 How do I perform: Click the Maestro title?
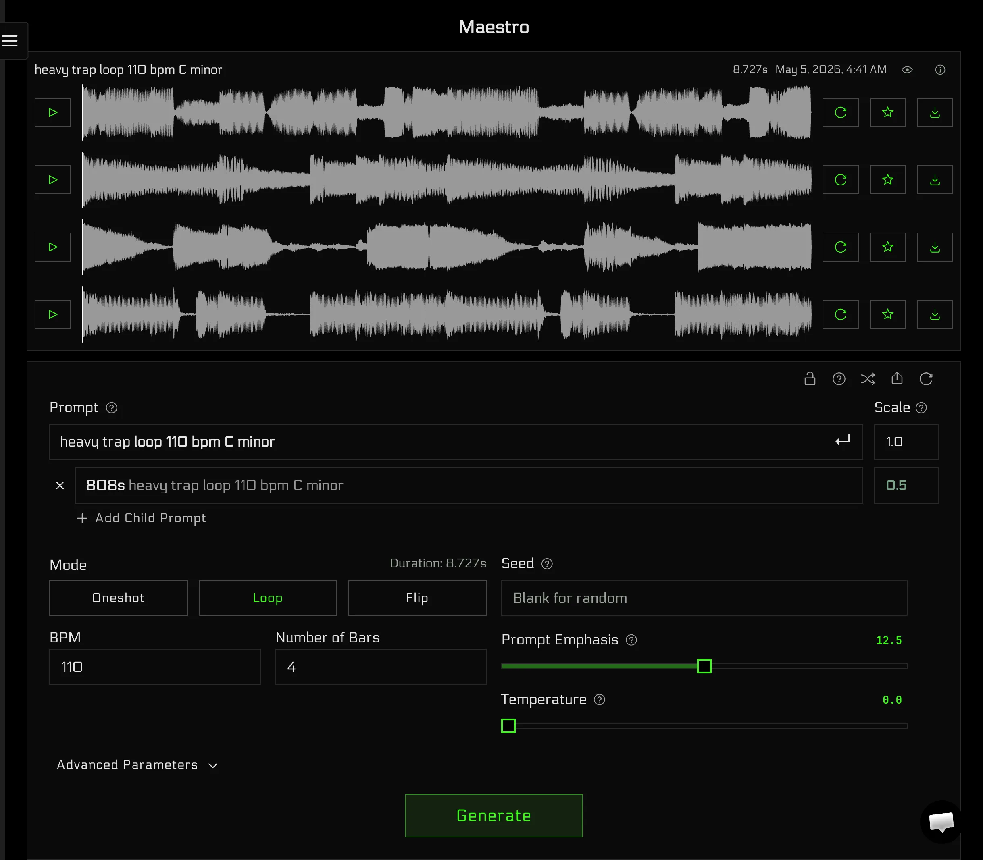494,27
